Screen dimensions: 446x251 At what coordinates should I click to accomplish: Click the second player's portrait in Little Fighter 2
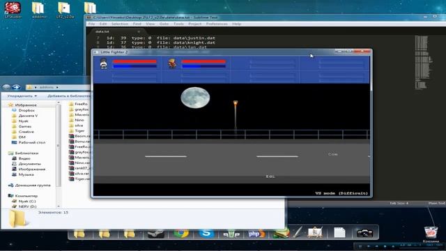[172, 63]
